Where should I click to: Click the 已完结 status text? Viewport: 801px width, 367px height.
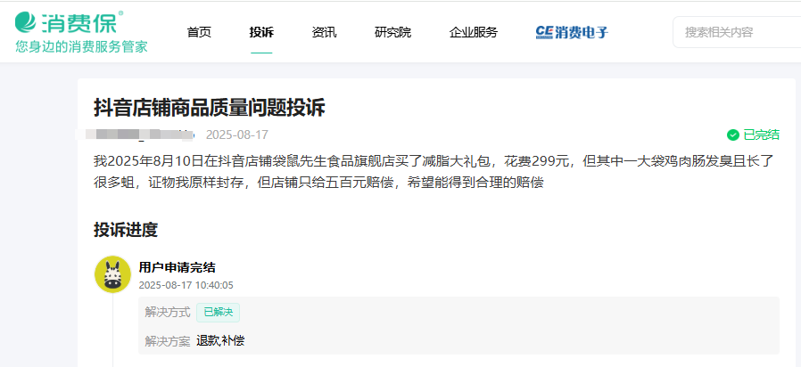(x=761, y=135)
